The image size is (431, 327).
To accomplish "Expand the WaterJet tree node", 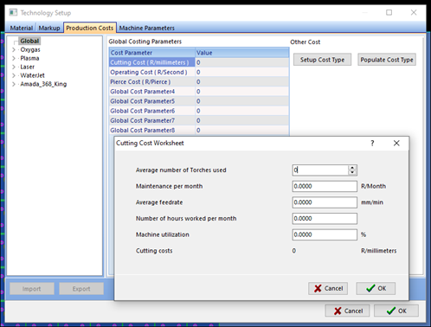I will tap(14, 75).
